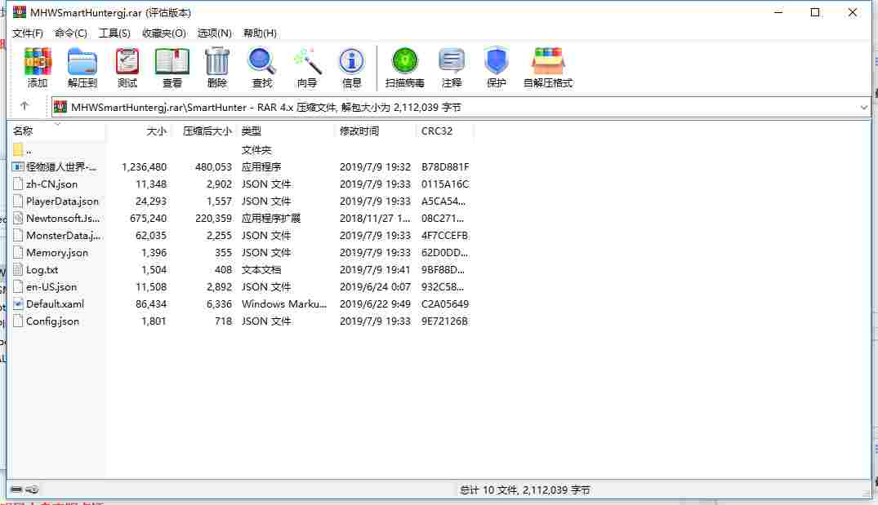Select en-US.json file row

point(240,287)
